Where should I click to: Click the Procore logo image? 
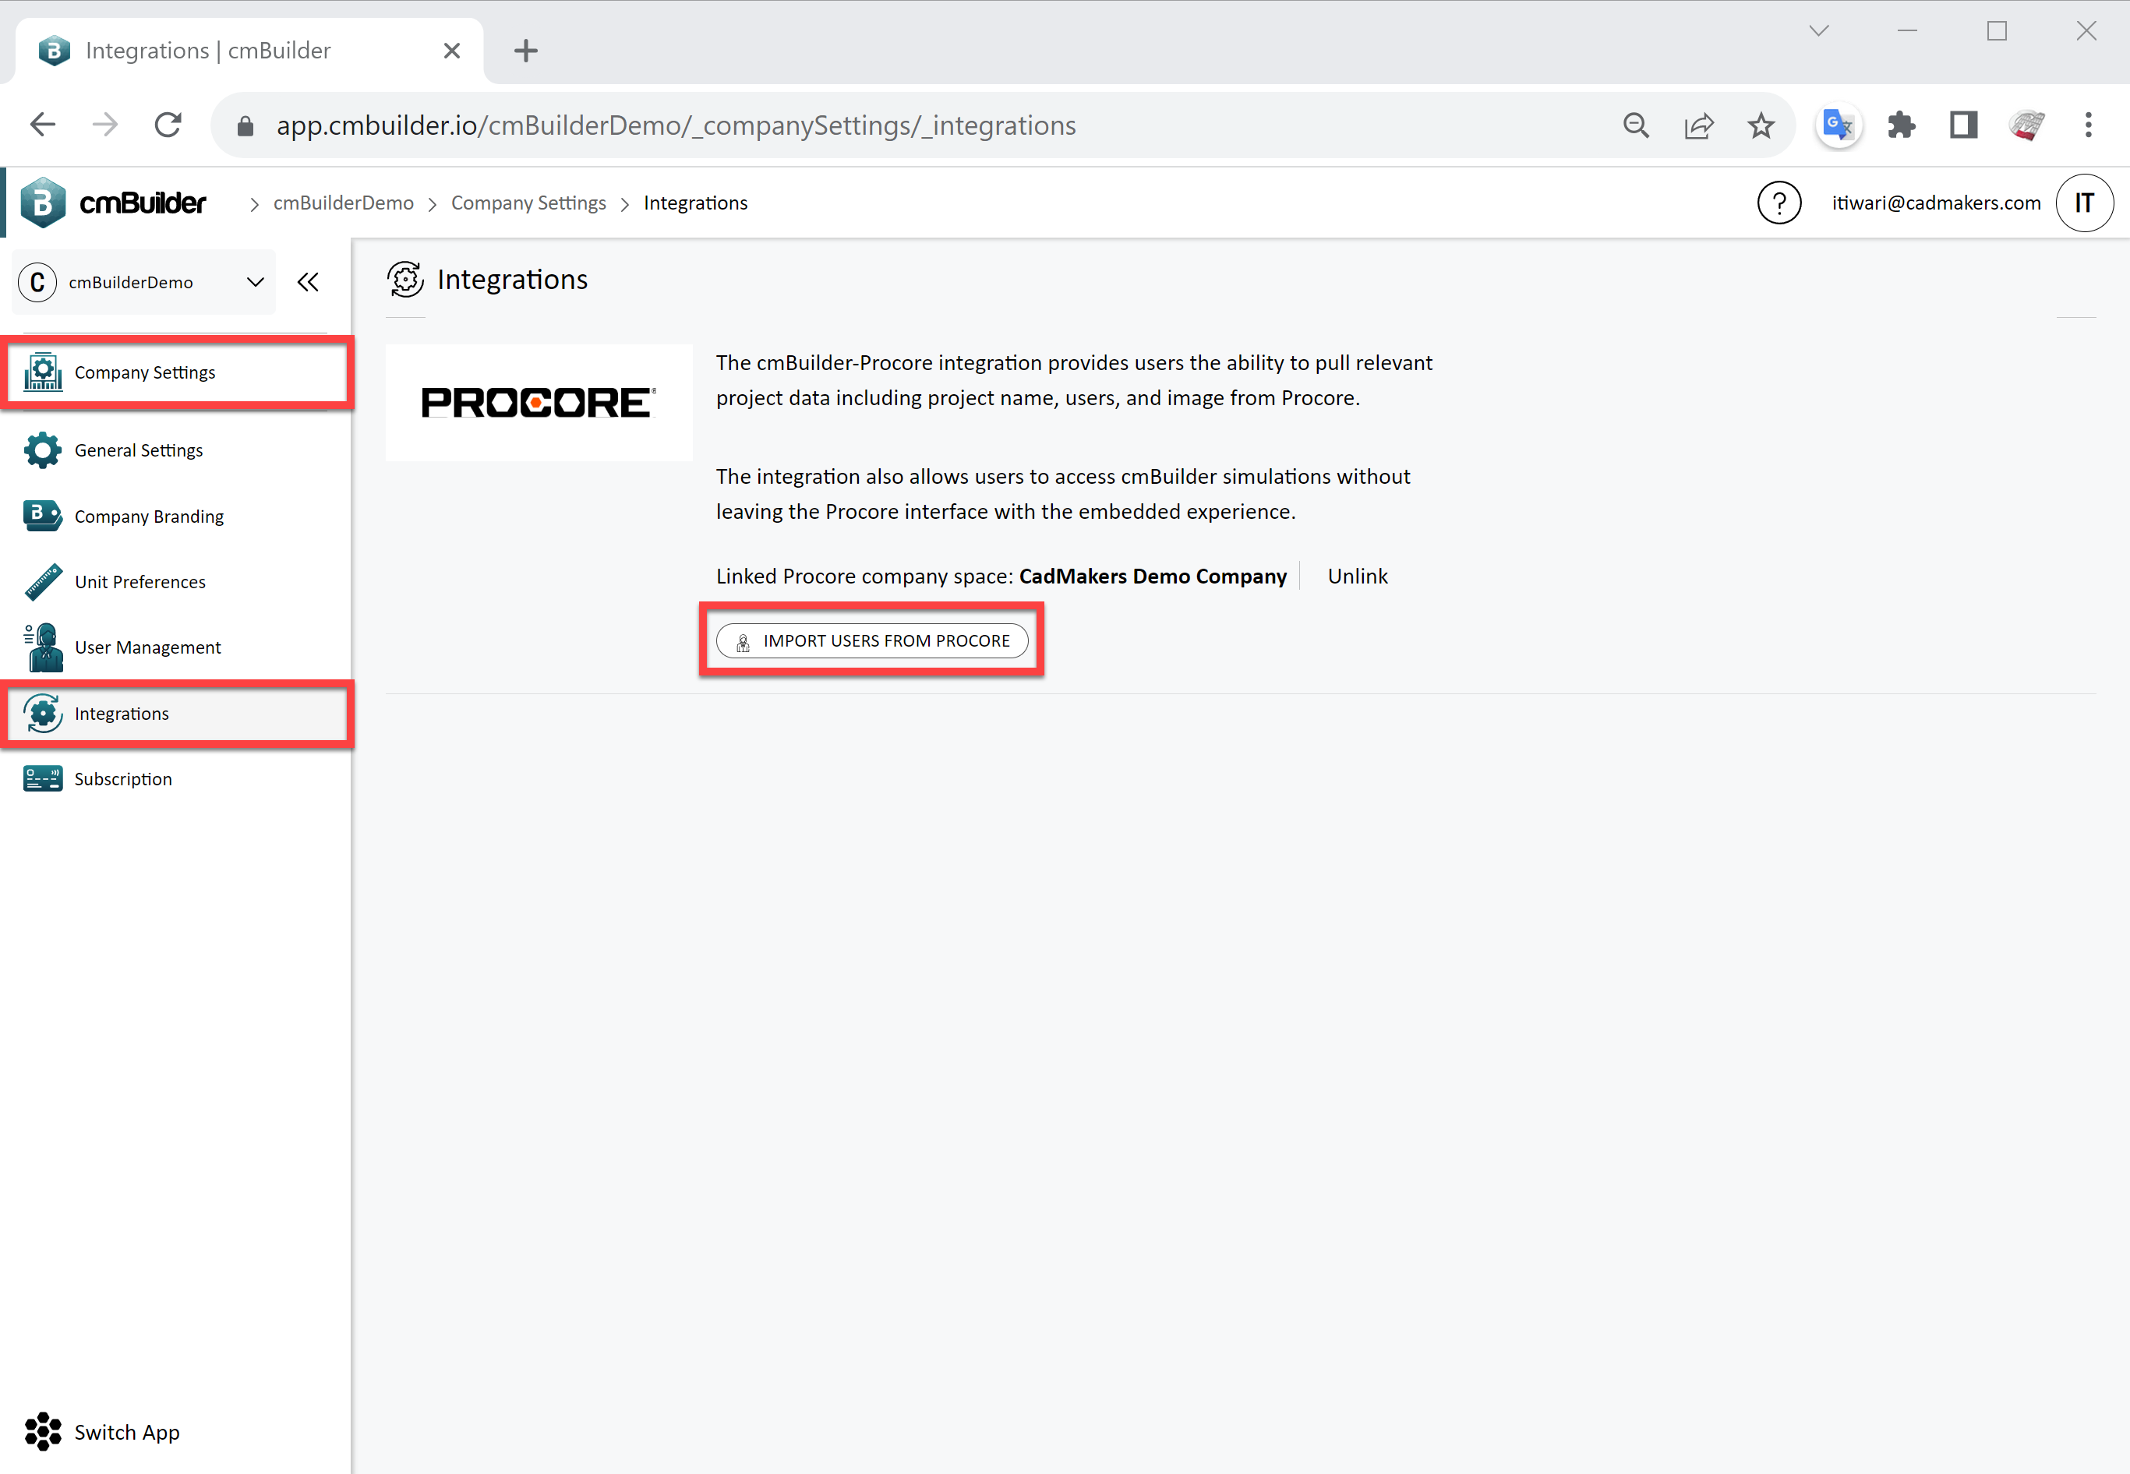click(539, 403)
